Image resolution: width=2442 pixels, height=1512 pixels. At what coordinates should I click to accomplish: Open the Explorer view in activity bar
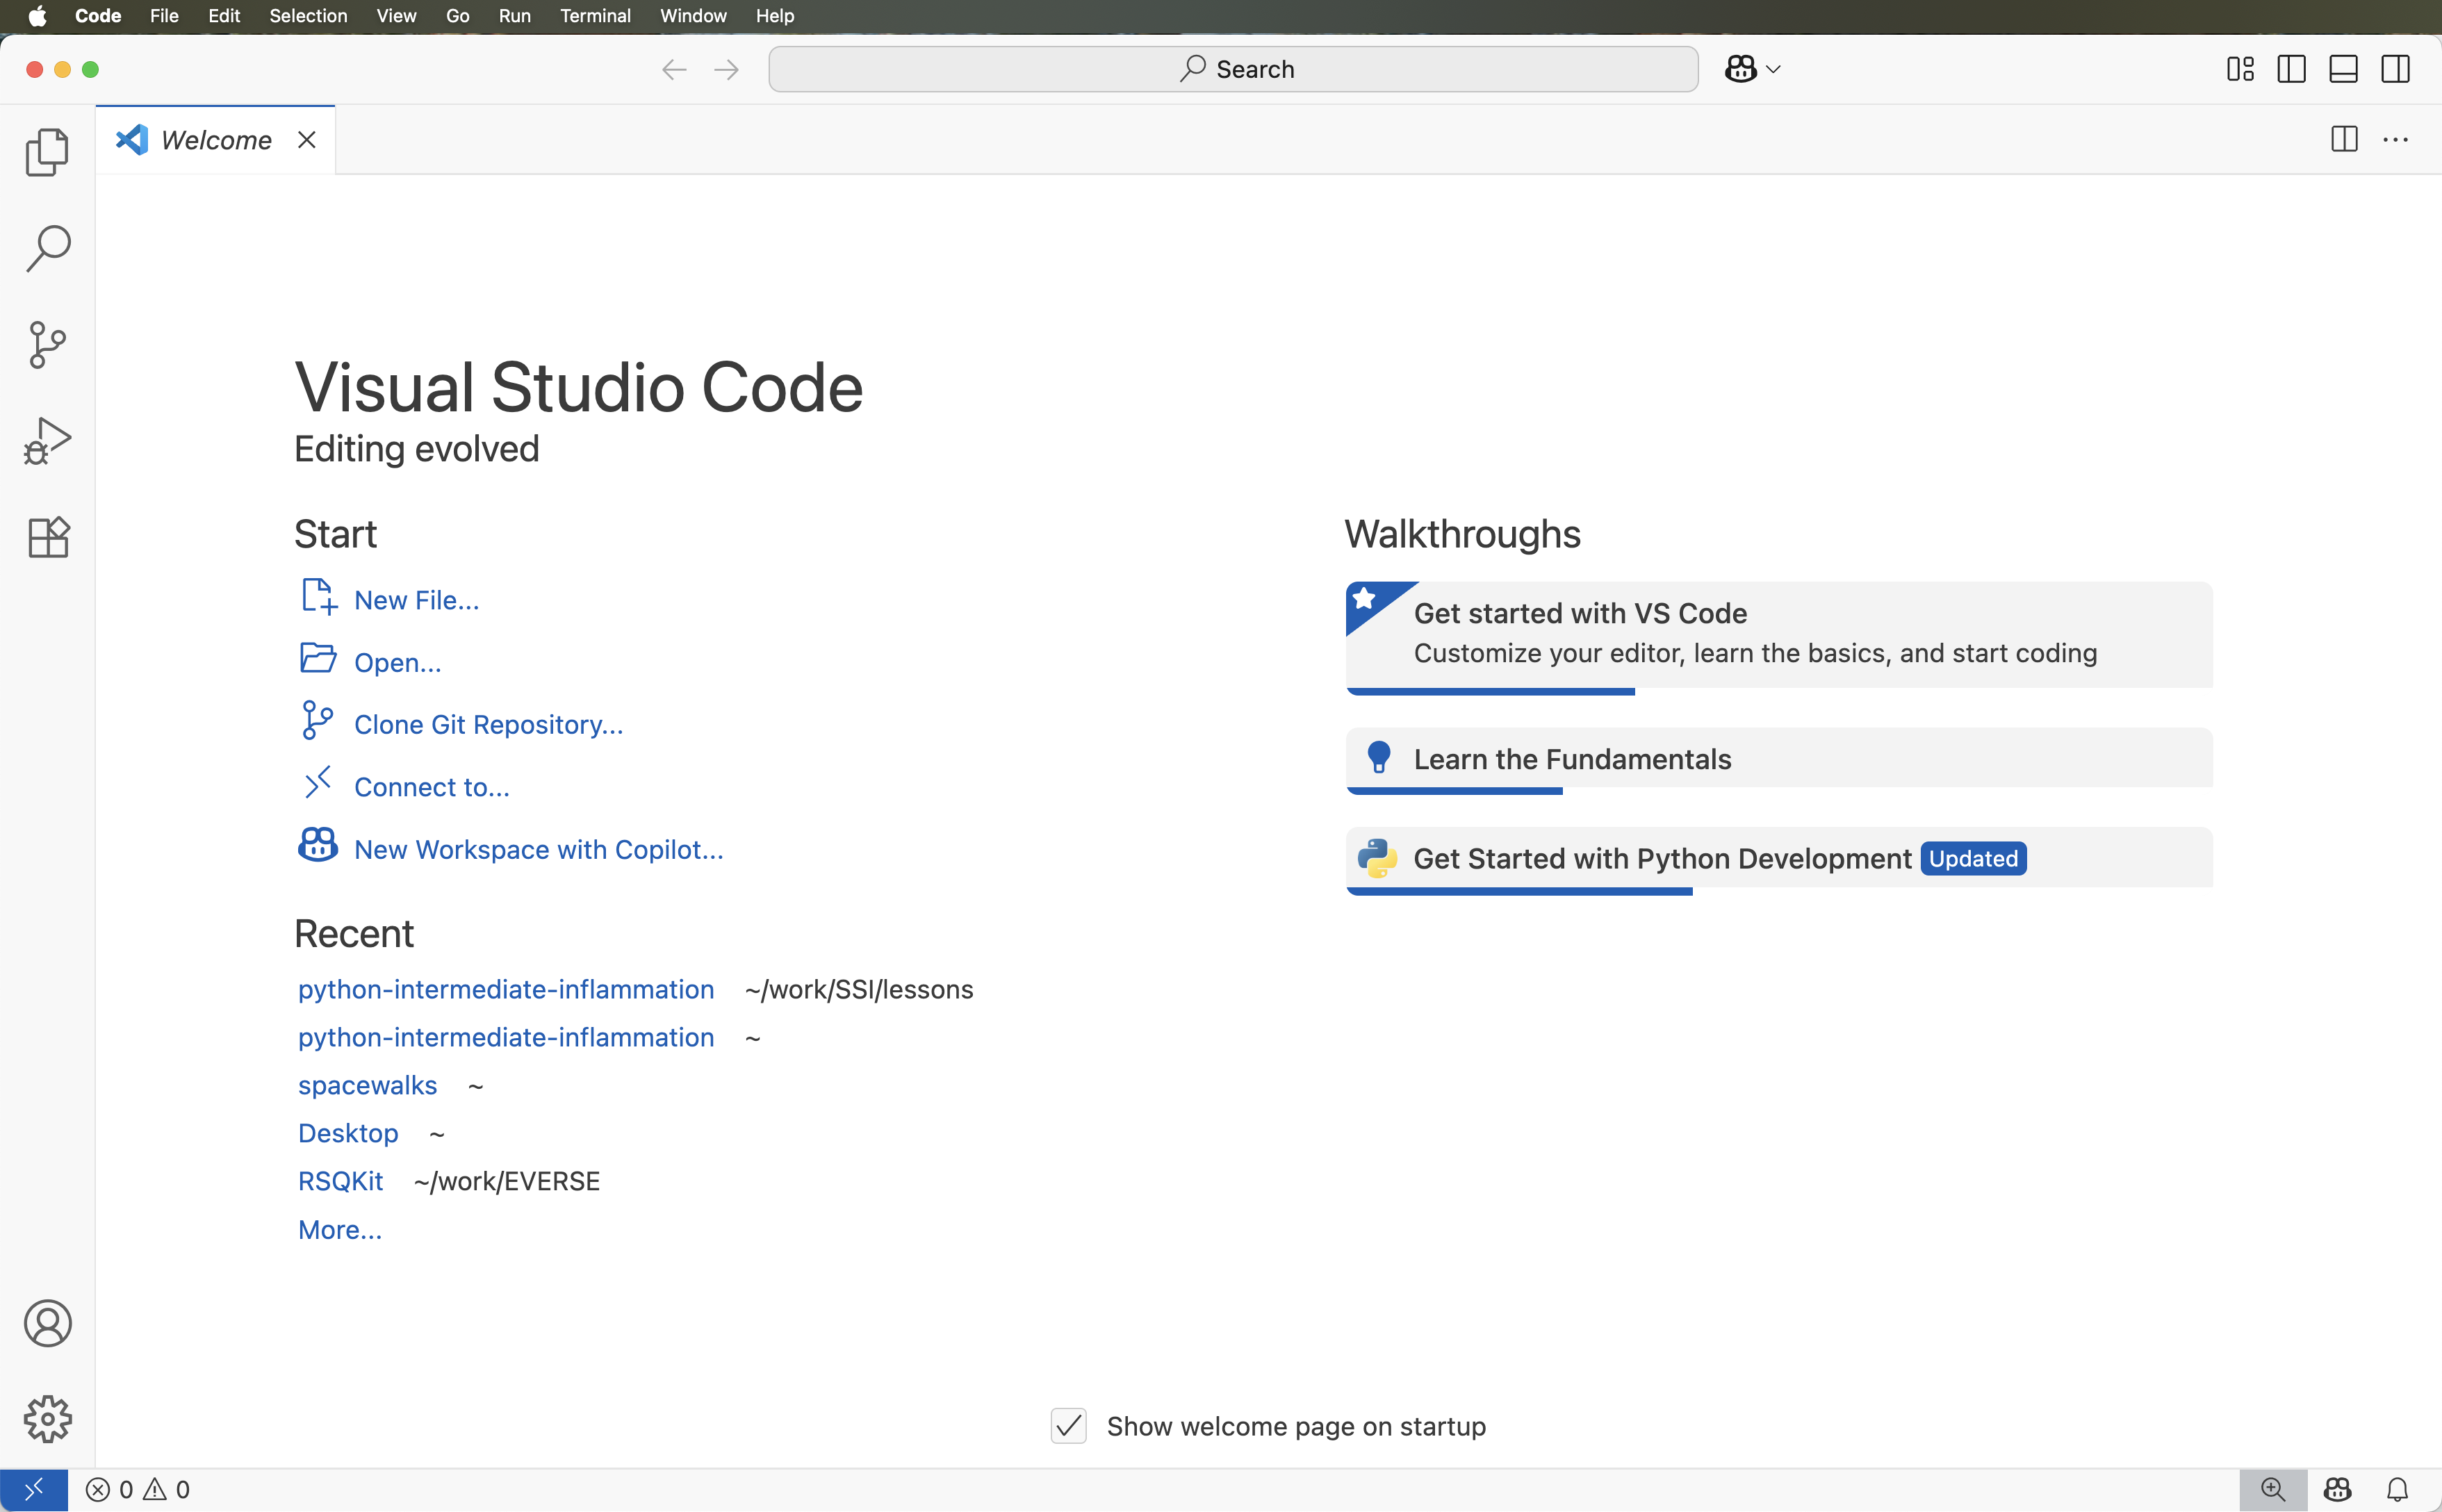(47, 152)
